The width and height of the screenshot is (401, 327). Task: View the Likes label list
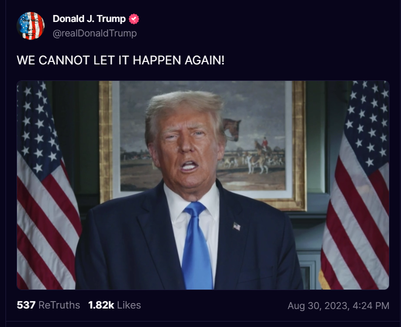[x=129, y=305]
